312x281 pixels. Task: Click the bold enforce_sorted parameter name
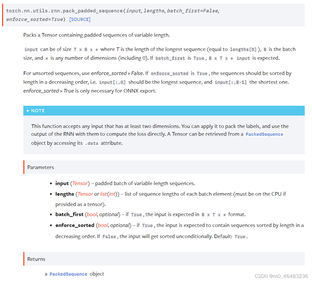(75, 225)
